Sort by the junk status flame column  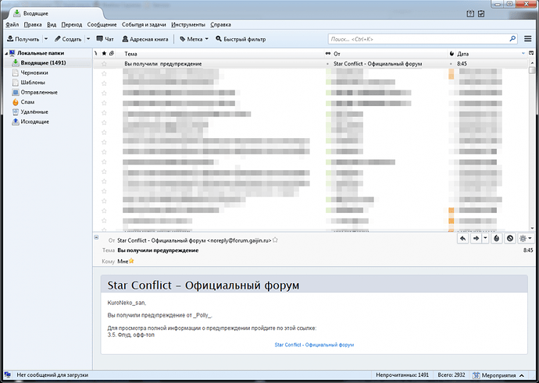[x=452, y=54]
